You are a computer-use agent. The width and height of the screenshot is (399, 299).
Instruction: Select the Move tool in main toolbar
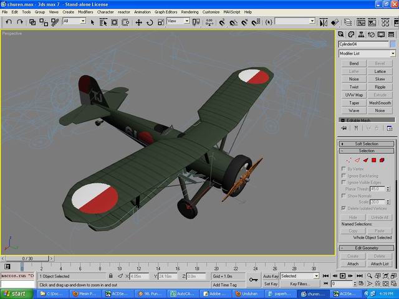click(138, 22)
